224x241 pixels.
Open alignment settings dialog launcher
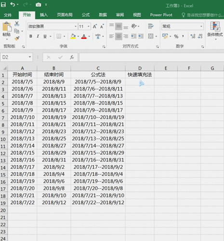tap(158, 47)
